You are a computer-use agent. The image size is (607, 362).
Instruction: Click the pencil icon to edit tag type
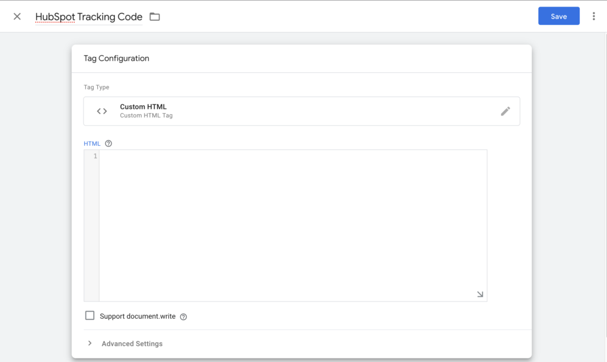505,111
